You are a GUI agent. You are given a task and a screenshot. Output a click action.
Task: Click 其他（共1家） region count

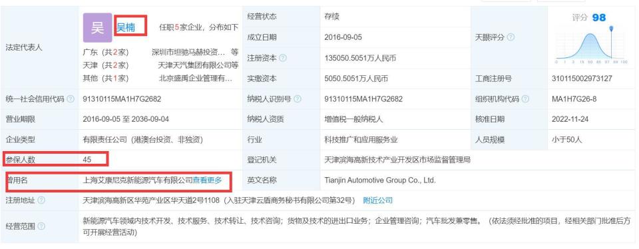[105, 79]
